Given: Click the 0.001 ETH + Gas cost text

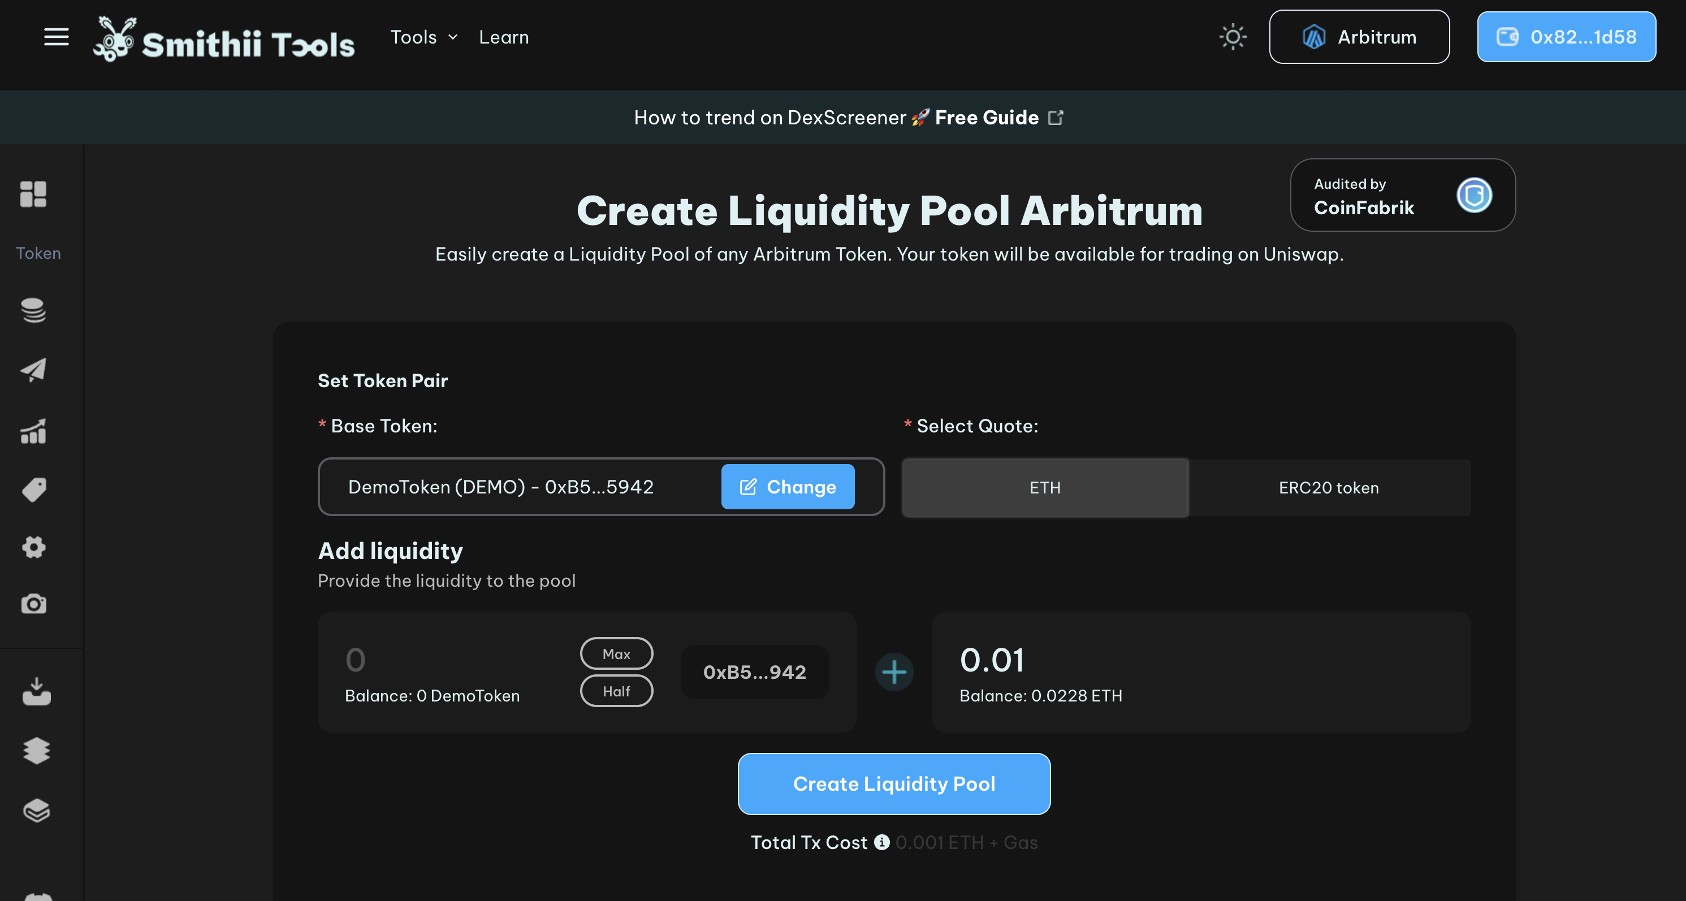Looking at the screenshot, I should click(966, 842).
